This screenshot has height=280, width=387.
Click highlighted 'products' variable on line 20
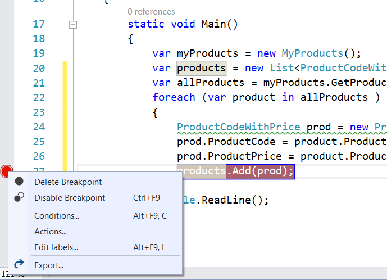[x=201, y=69]
